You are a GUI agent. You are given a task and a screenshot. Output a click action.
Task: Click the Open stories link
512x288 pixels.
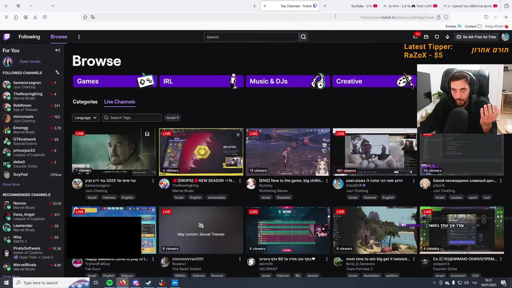[x=30, y=62]
